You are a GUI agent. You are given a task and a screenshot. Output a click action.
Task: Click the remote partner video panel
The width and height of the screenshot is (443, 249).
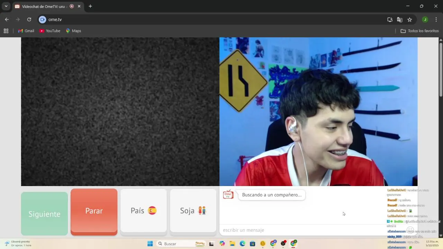click(120, 112)
